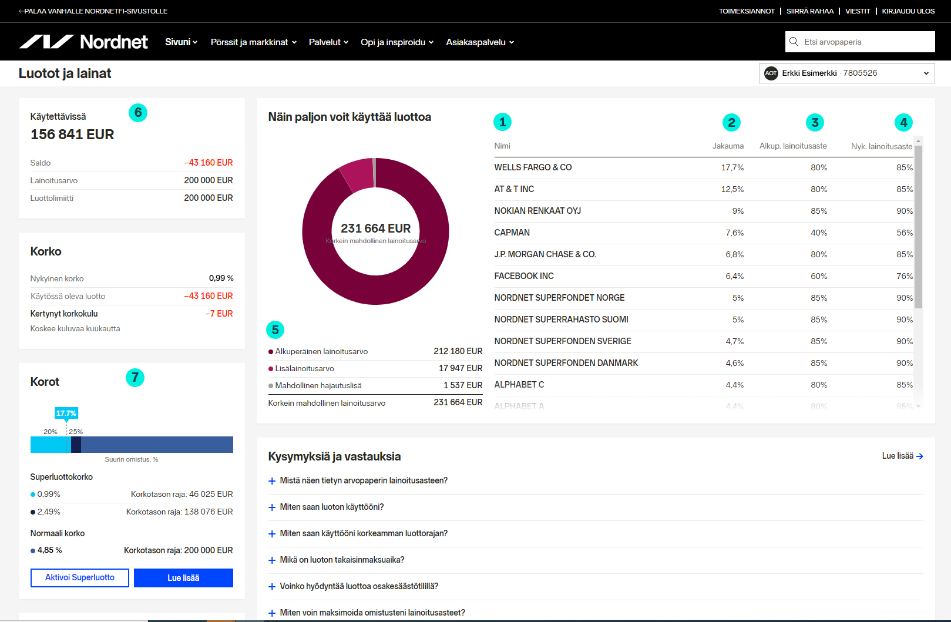Viewport: 951px width, 622px height.
Task: Click the Alkup. lainoitusaste column header
Action: pos(793,146)
